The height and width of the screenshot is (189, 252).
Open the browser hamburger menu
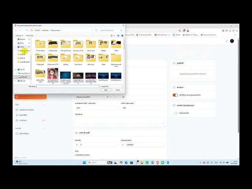(x=237, y=31)
